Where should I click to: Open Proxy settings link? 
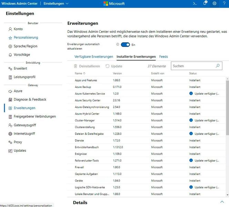pyautogui.click(x=18, y=142)
